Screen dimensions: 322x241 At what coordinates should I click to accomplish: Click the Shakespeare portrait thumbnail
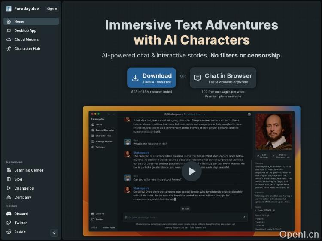273,132
